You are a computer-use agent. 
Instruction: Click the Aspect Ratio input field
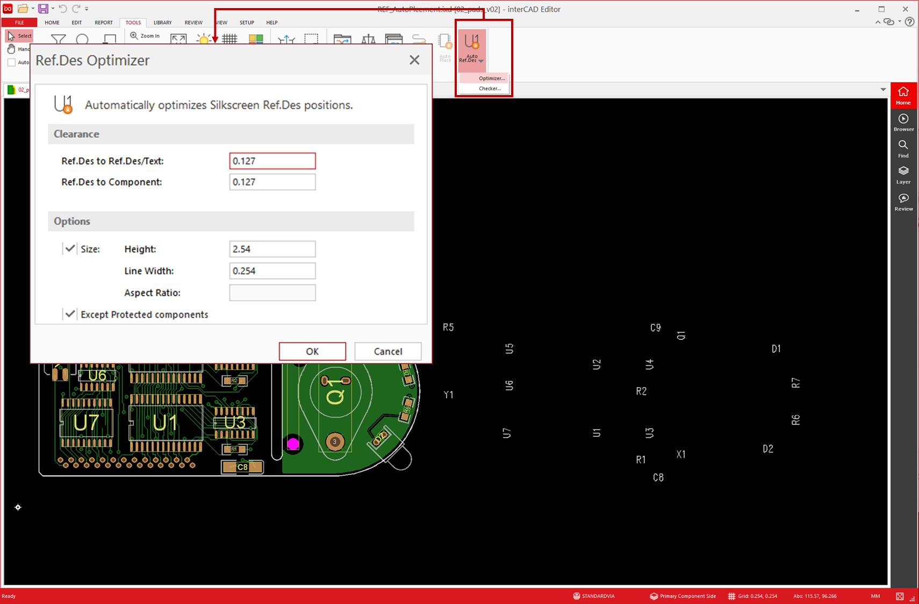[x=272, y=293]
